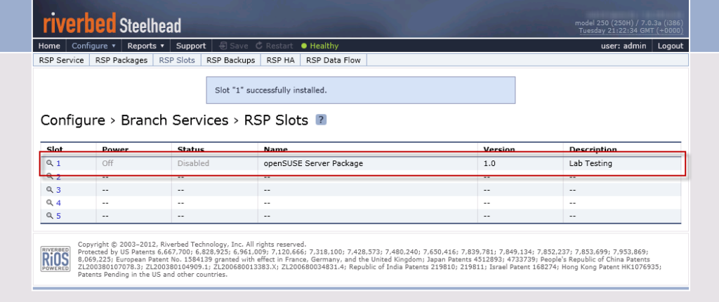Click the "Lab Testing" description cell
The width and height of the screenshot is (719, 302).
click(x=591, y=163)
